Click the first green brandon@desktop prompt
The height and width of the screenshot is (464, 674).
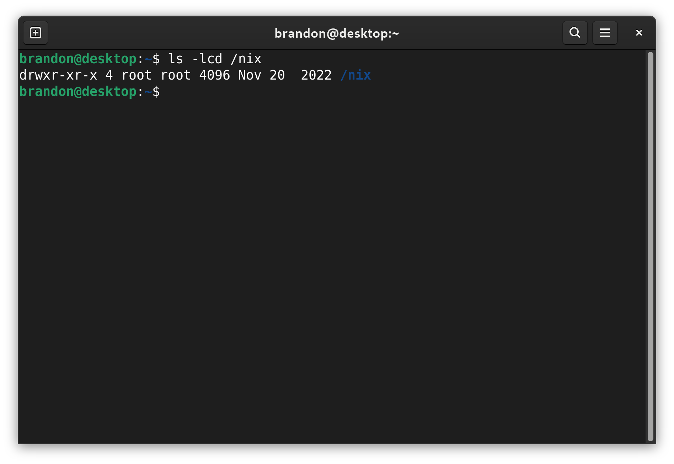[78, 59]
